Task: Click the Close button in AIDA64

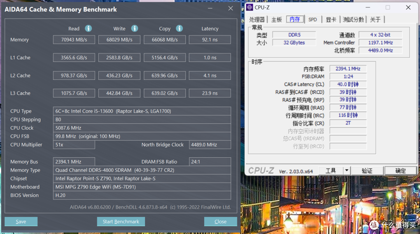Action: click(220, 222)
